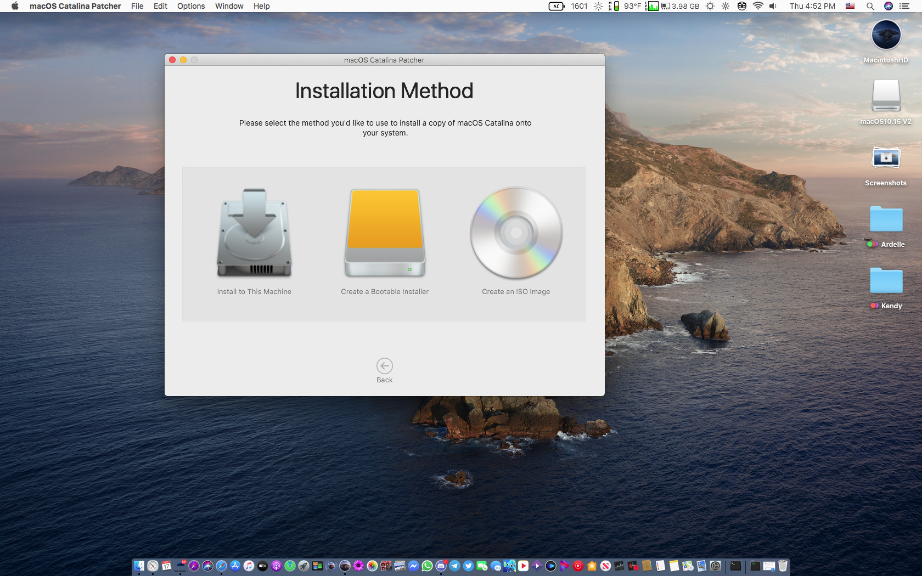Open Telegram from the Dock
The height and width of the screenshot is (576, 922).
pyautogui.click(x=454, y=566)
